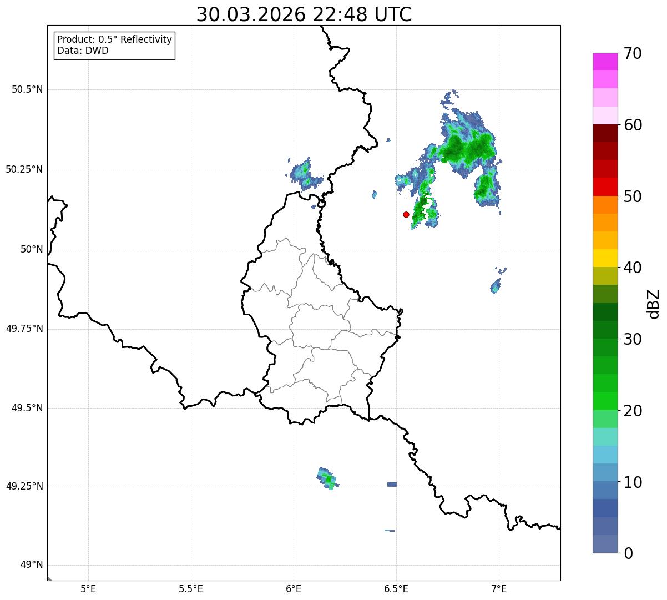Click the latitude label 49.75°N
This screenshot has height=600, width=667.
click(x=24, y=329)
